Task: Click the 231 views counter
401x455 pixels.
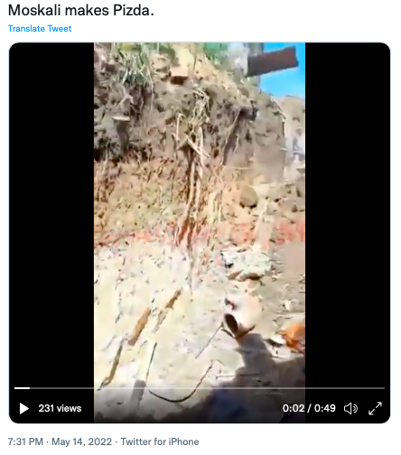Action: click(x=60, y=408)
